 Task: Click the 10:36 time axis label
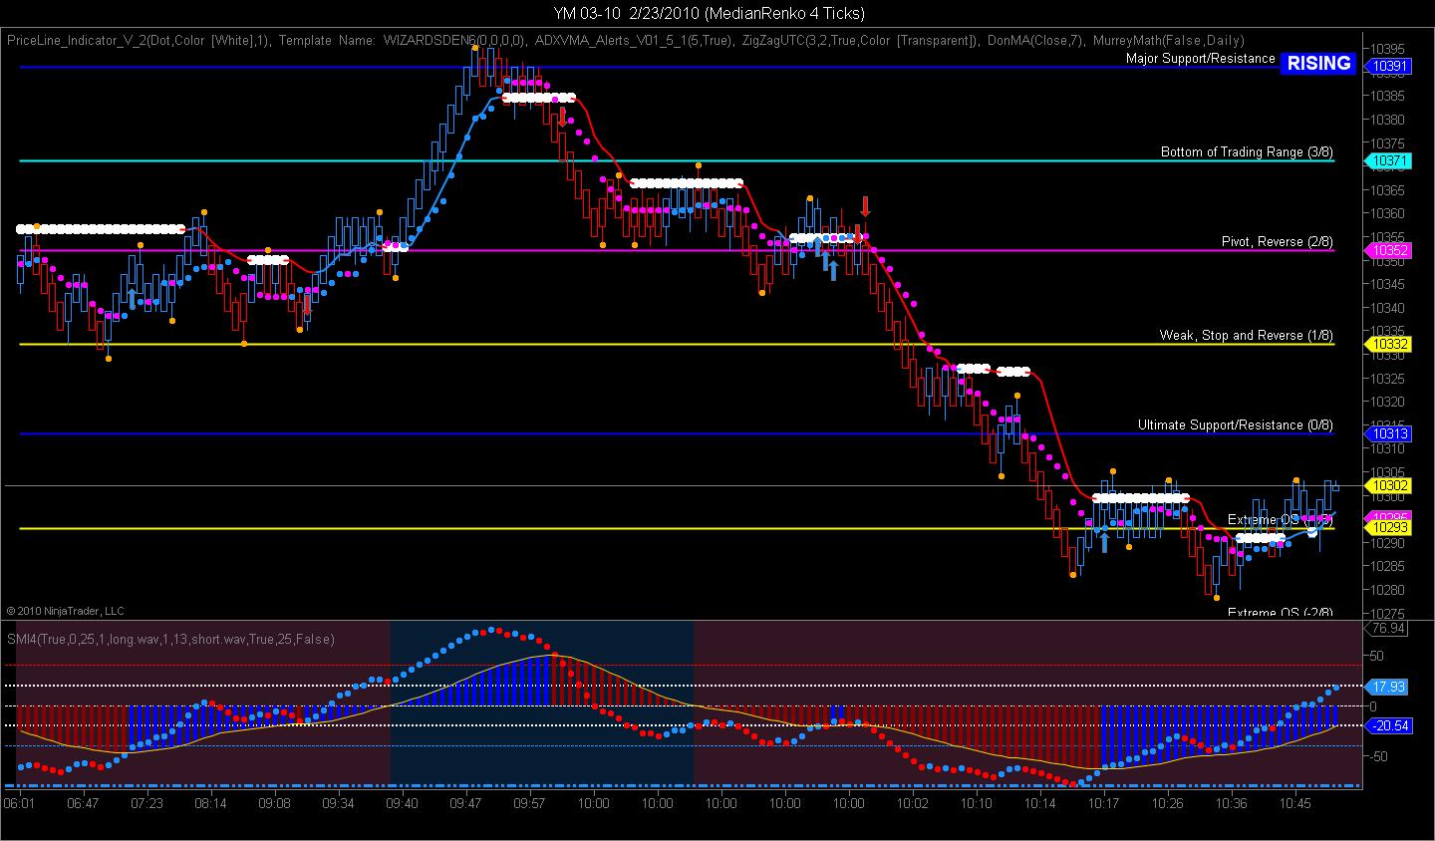(1232, 802)
